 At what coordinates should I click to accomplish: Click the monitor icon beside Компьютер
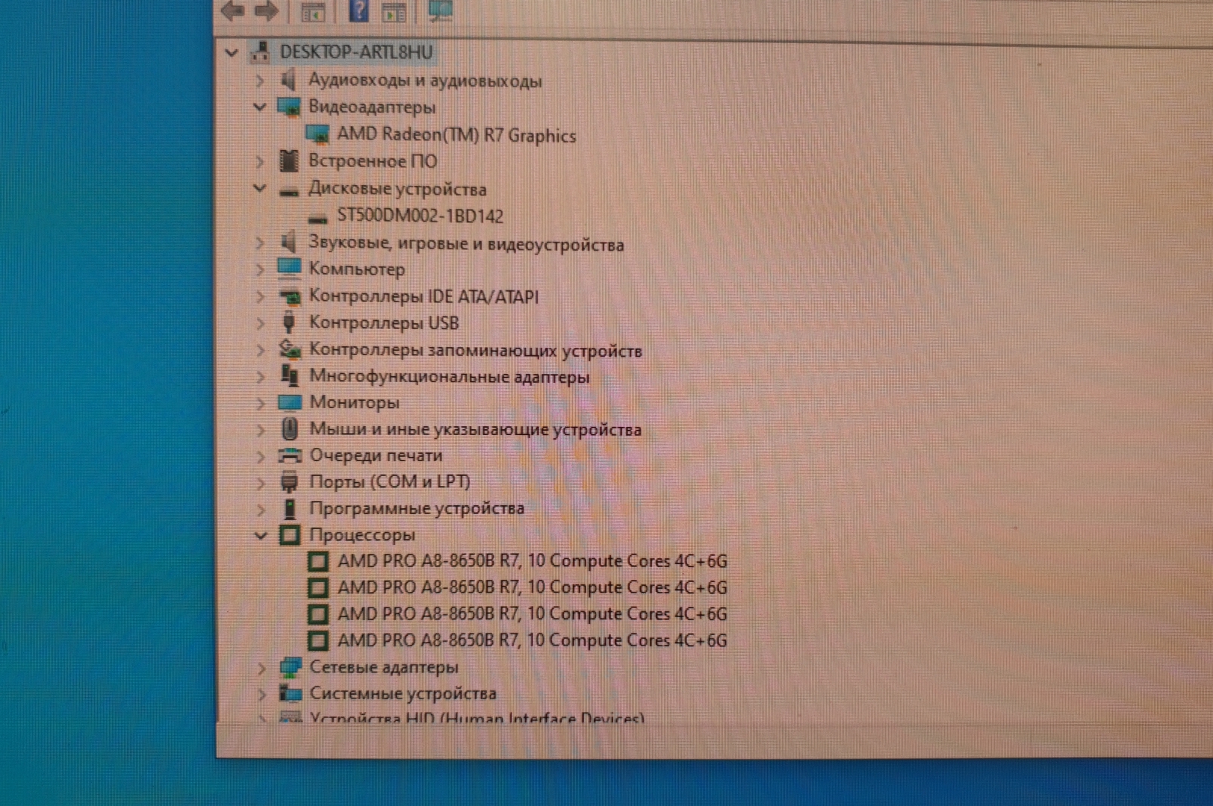click(288, 268)
